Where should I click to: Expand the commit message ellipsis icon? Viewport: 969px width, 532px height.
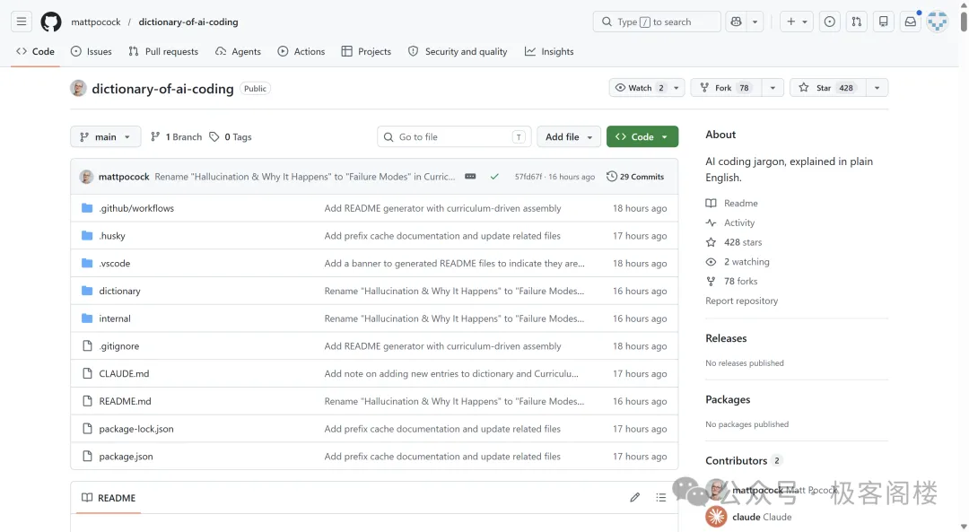pyautogui.click(x=470, y=177)
